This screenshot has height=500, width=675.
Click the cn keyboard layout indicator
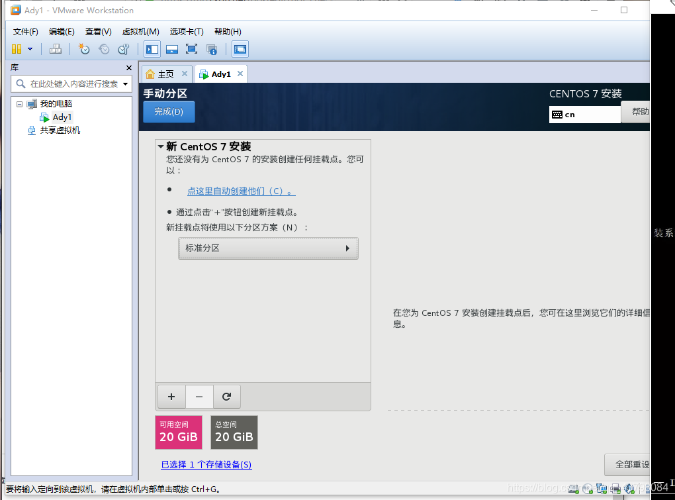pos(584,115)
